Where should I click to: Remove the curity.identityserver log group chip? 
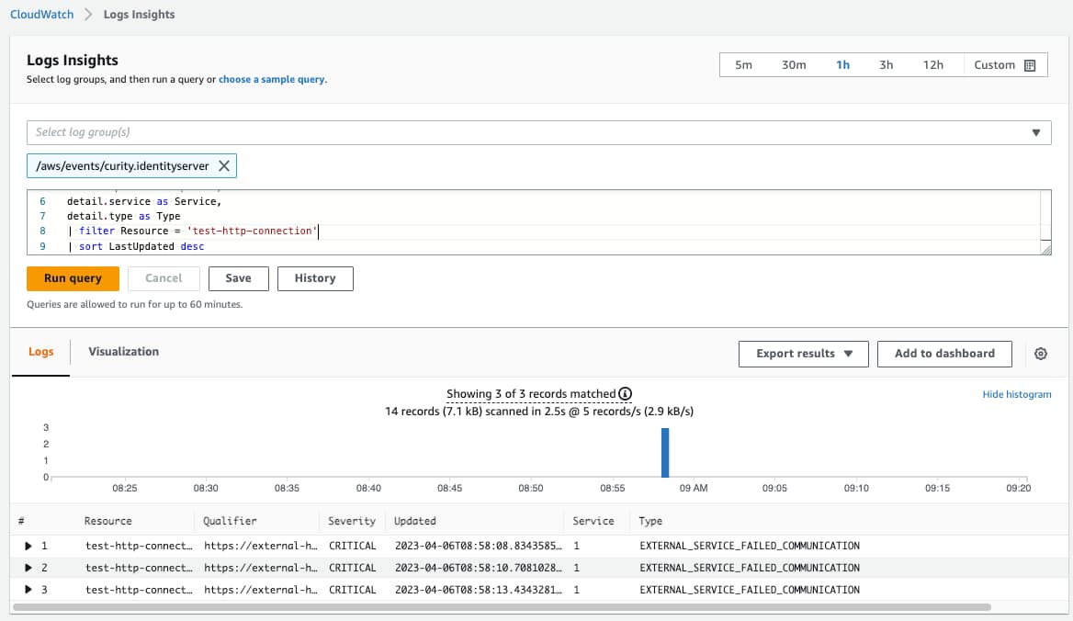point(224,165)
